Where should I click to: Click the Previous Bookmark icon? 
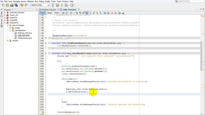[x=94, y=13]
